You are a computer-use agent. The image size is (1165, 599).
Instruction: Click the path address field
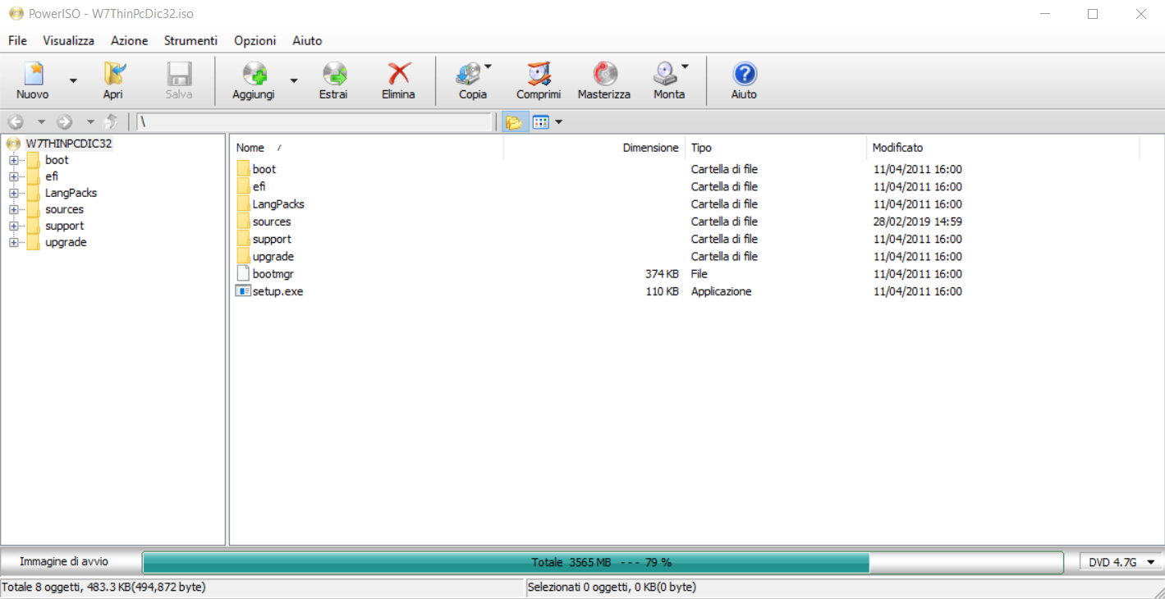tap(314, 122)
